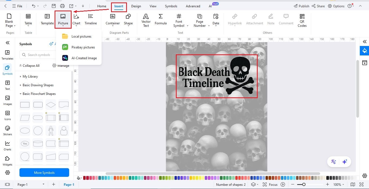
Task: Click Collapse All link
Action: pos(29,65)
